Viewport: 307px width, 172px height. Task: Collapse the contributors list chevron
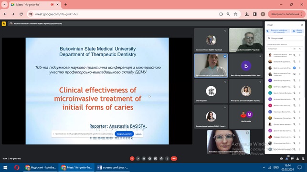tap(300, 49)
